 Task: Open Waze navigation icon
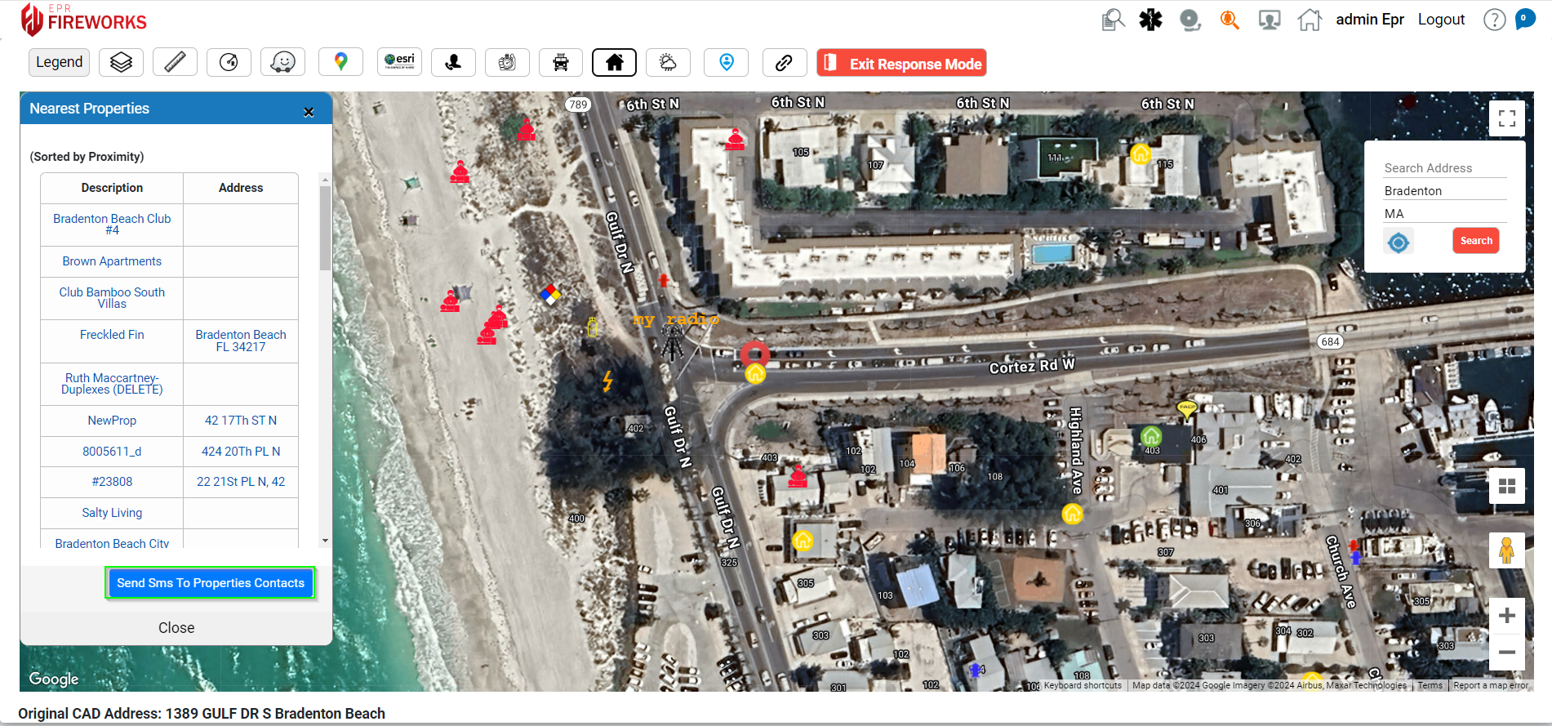pyautogui.click(x=282, y=62)
